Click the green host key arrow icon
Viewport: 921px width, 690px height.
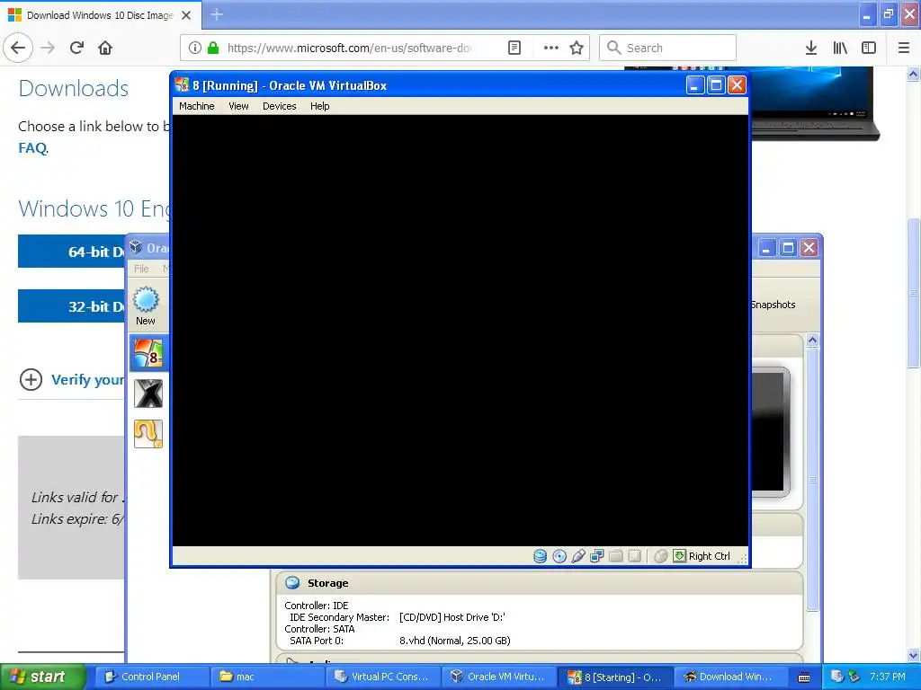(x=680, y=555)
